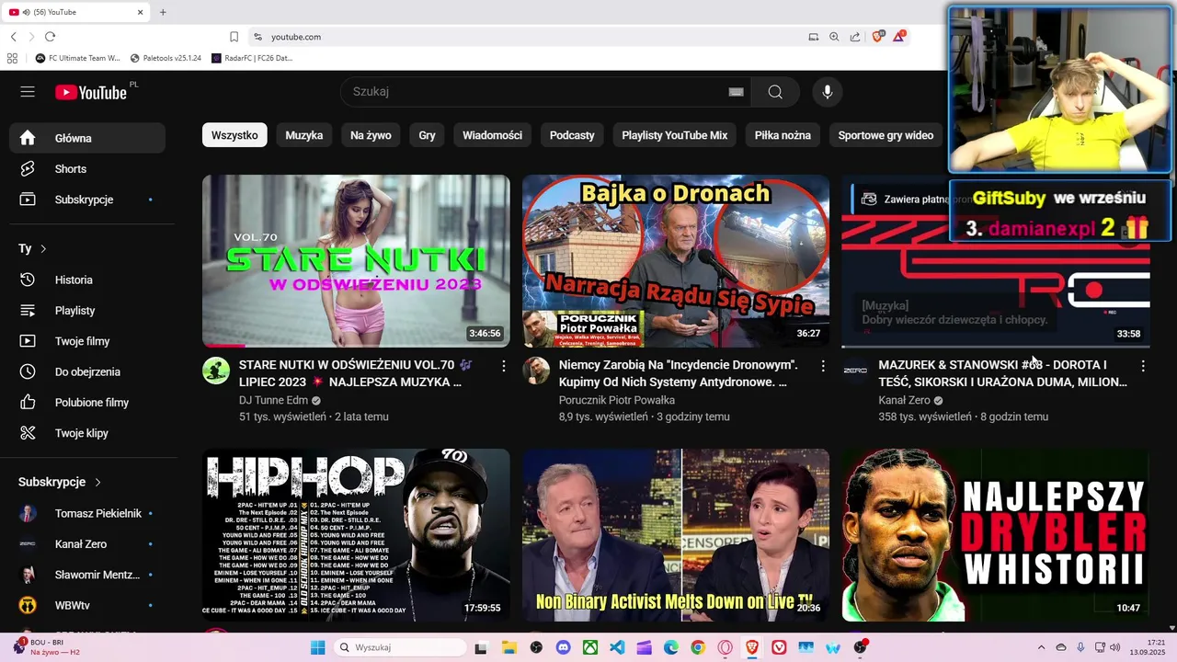1177x662 pixels.
Task: Open the Kanał Zero subscription in the sidebar
Action: coord(87,544)
